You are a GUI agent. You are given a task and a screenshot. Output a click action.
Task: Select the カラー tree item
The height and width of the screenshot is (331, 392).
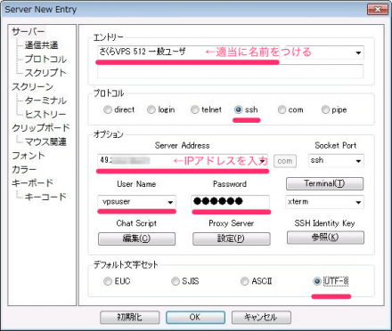point(24,169)
